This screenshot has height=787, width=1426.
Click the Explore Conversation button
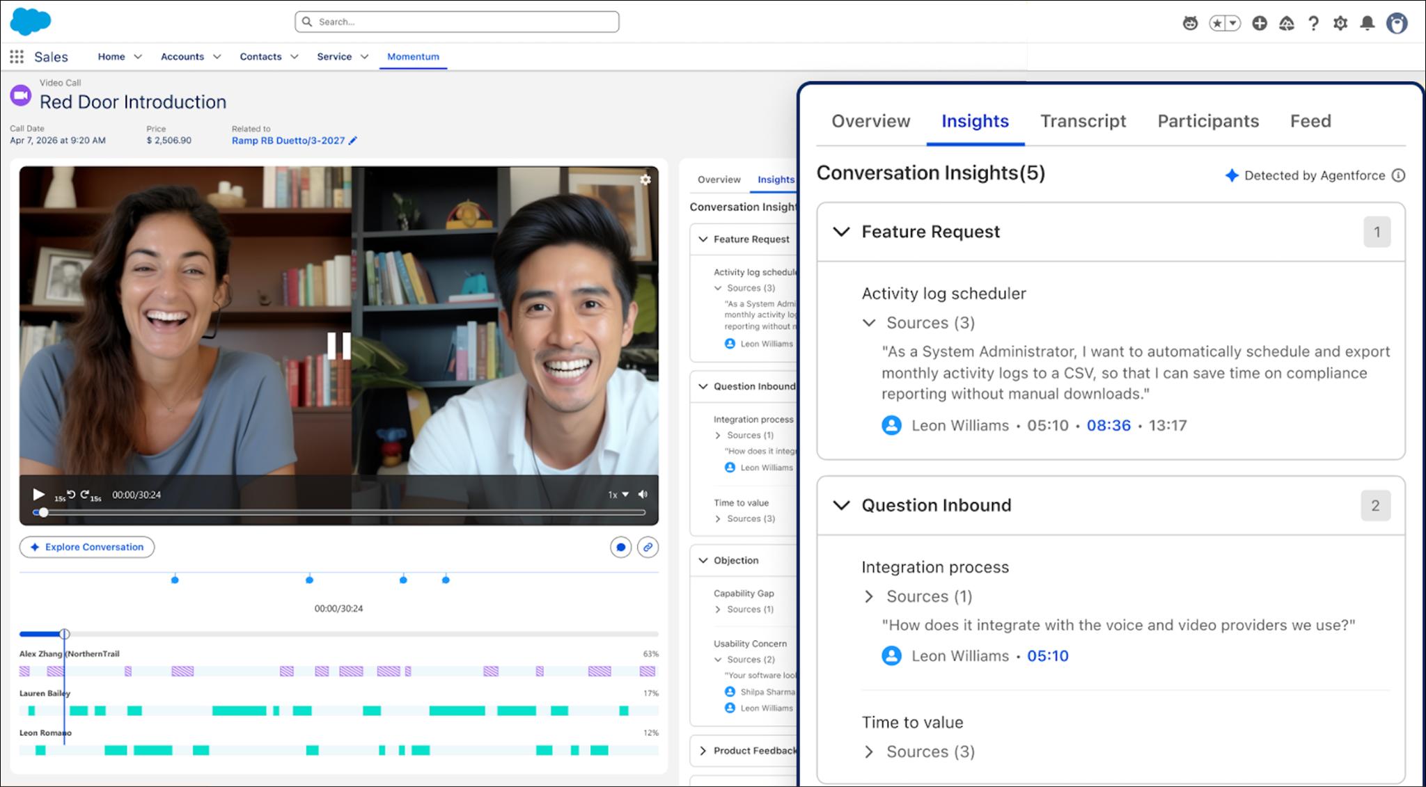point(87,548)
